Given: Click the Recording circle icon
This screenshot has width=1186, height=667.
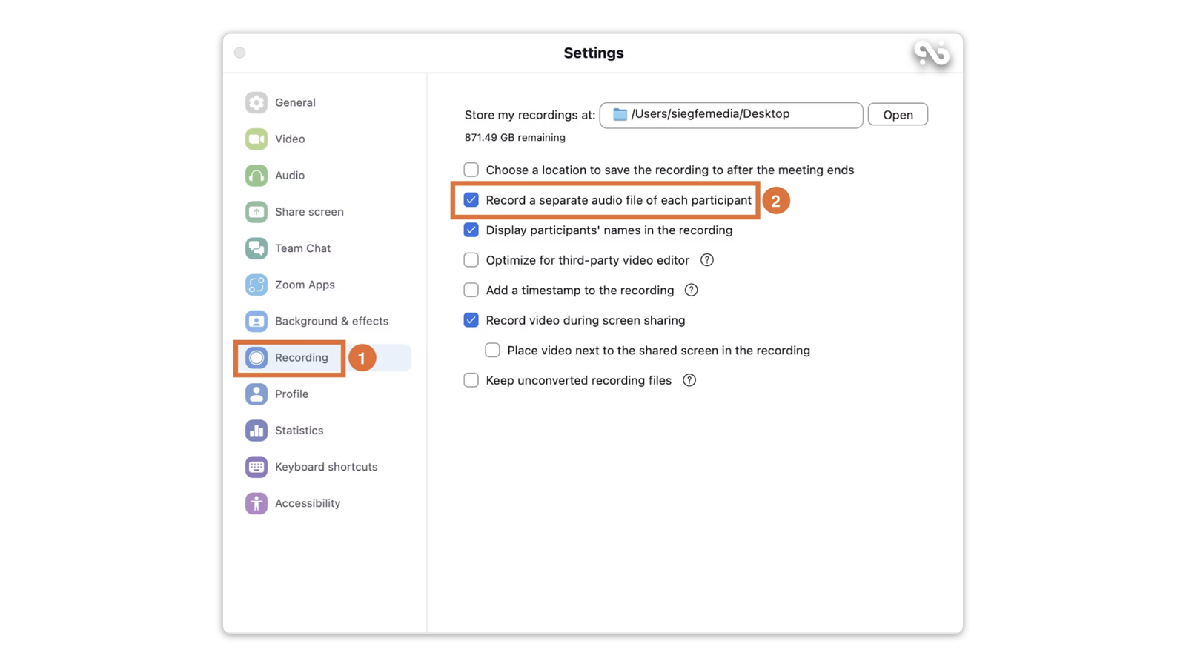Looking at the screenshot, I should (x=256, y=357).
